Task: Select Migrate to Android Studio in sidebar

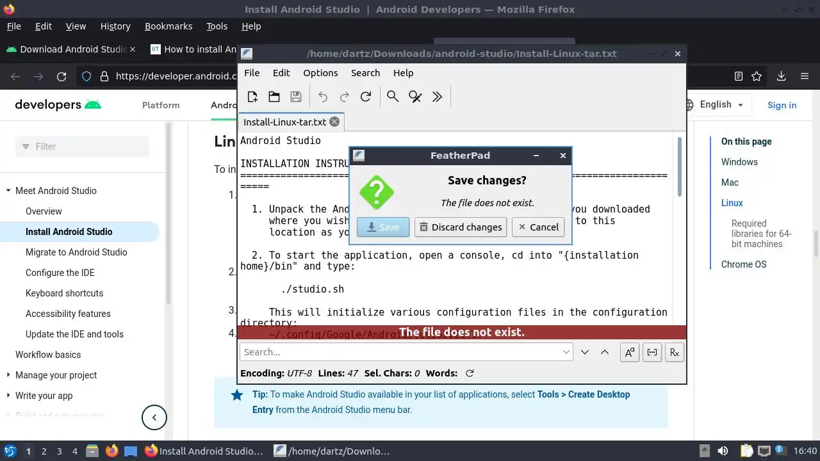Action: click(76, 252)
